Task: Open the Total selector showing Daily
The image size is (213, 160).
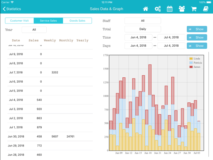Action: pyautogui.click(x=143, y=29)
